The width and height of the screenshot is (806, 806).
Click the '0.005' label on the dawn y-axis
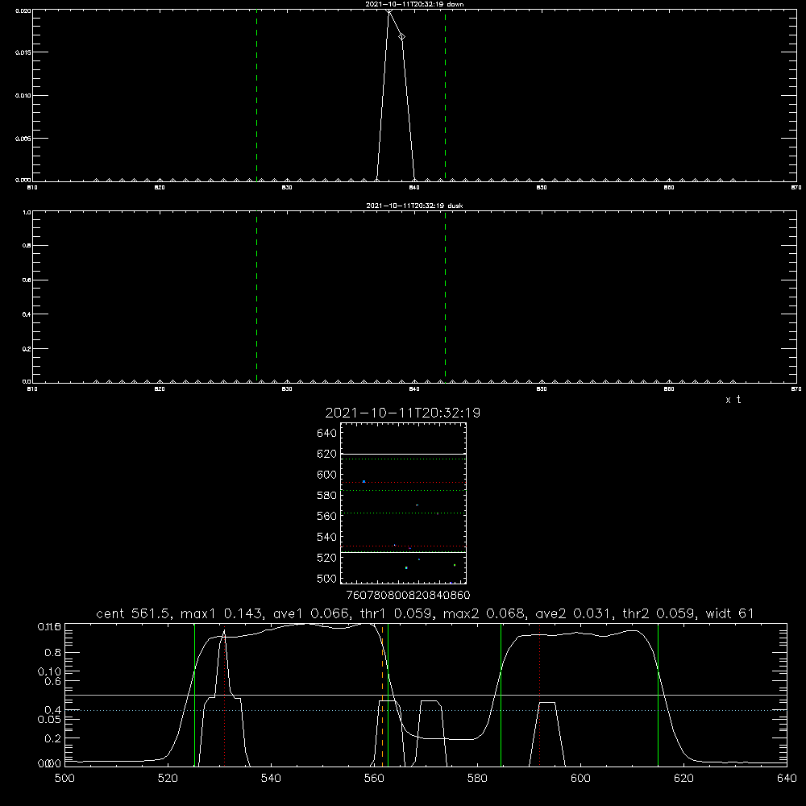[x=23, y=139]
